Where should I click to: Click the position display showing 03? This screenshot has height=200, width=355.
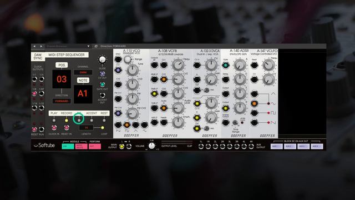pos(62,79)
